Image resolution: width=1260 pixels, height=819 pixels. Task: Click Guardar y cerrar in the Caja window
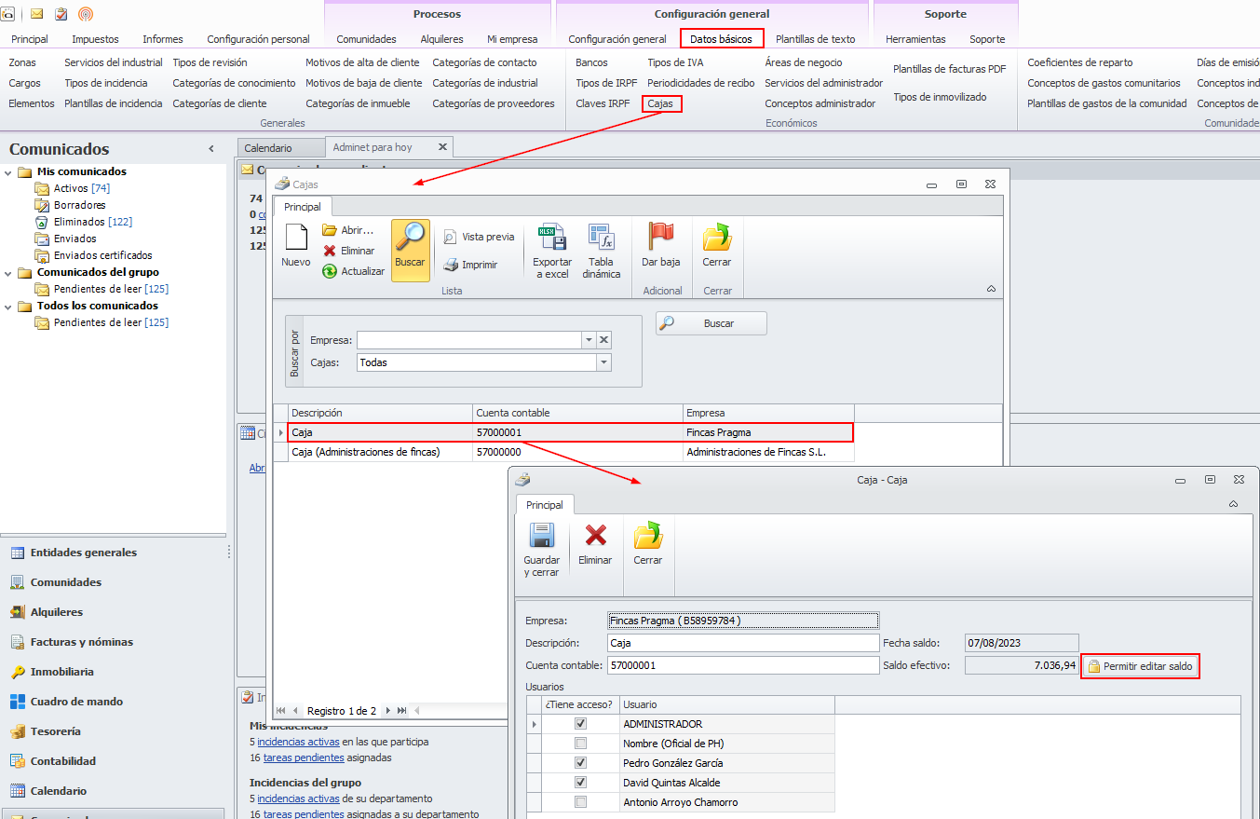coord(542,551)
